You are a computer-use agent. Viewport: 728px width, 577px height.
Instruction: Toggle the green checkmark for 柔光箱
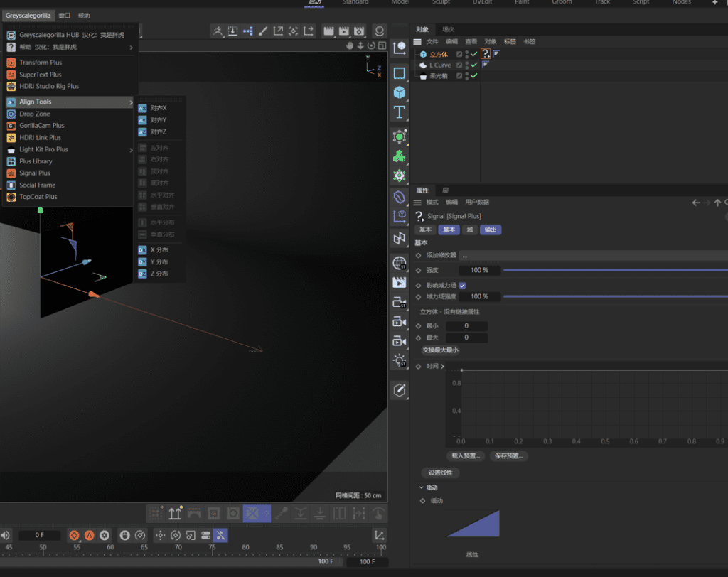pyautogui.click(x=474, y=75)
